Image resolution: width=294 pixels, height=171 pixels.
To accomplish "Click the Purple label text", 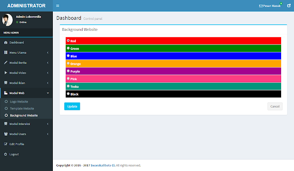I will (75, 71).
